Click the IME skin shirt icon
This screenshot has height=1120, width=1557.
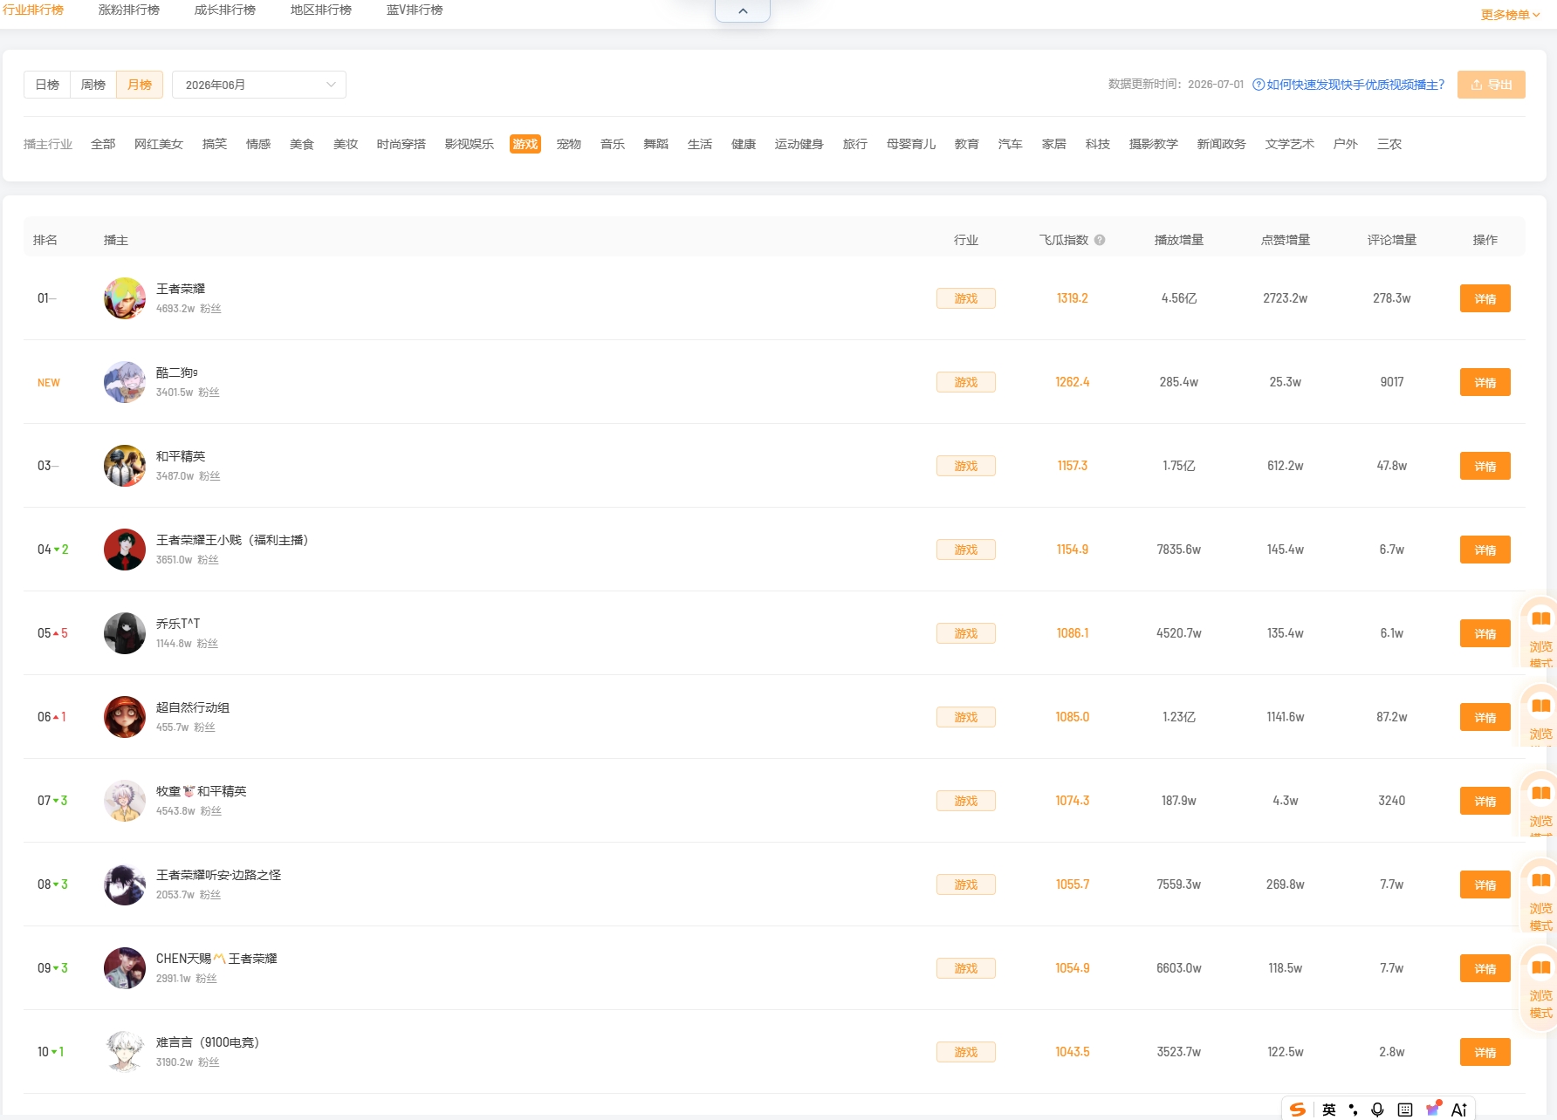tap(1433, 1109)
